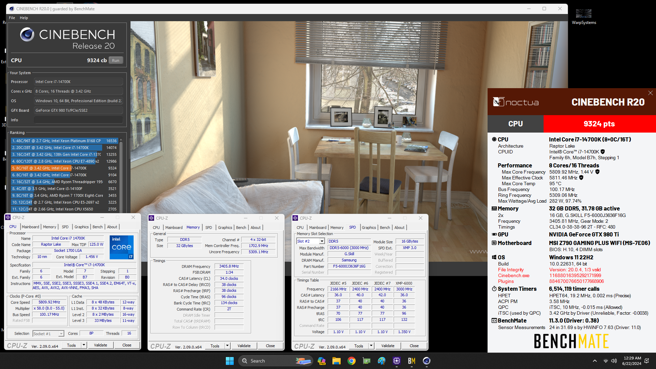Click the CPU-Z Memory window title icon
Screen dimensions: 656x369
click(152, 218)
